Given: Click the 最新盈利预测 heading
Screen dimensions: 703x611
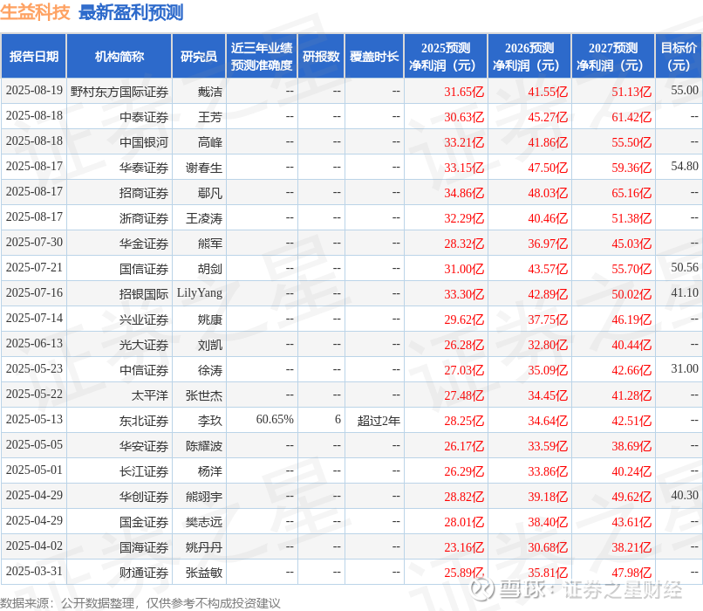Looking at the screenshot, I should coord(131,12).
